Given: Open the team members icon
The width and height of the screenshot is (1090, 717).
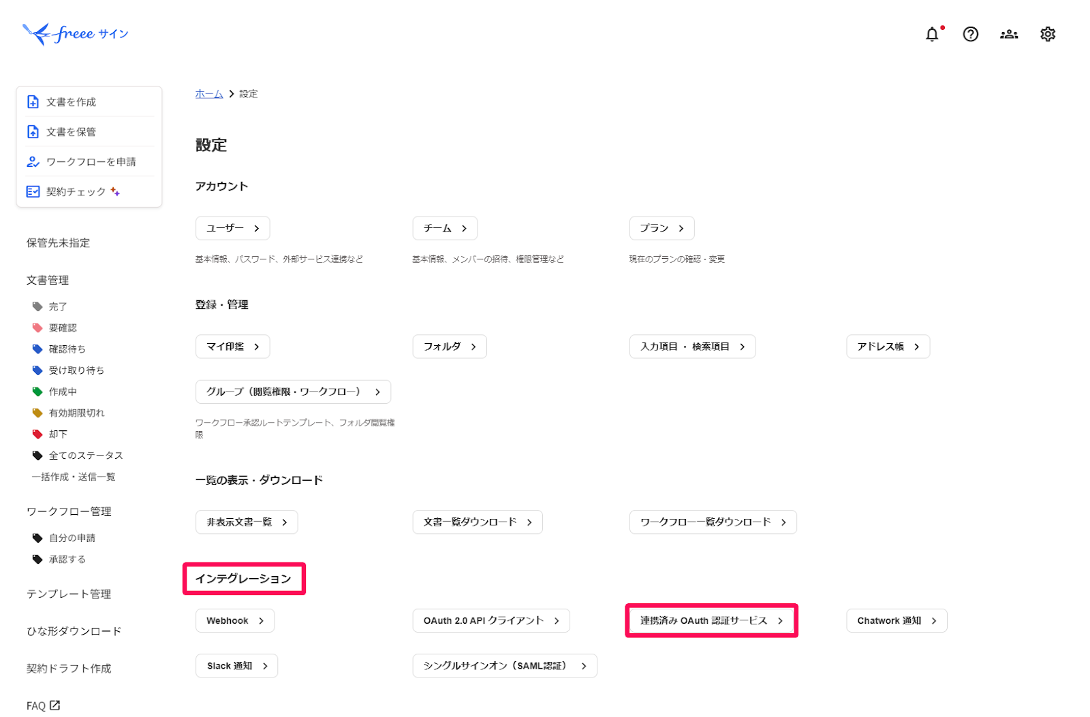Looking at the screenshot, I should (1009, 34).
